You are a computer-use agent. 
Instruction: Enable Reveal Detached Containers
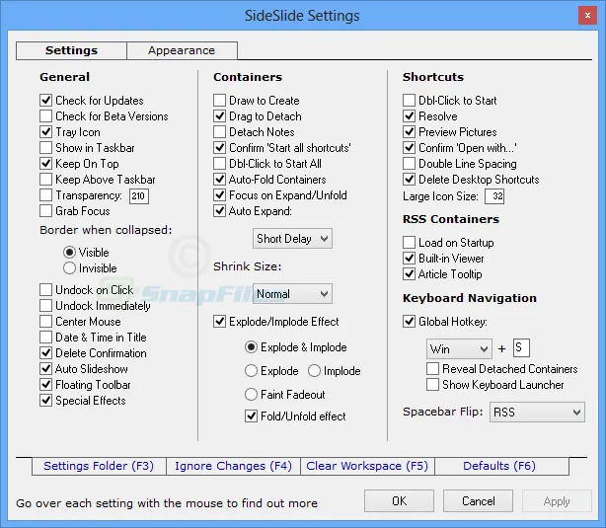(x=433, y=369)
